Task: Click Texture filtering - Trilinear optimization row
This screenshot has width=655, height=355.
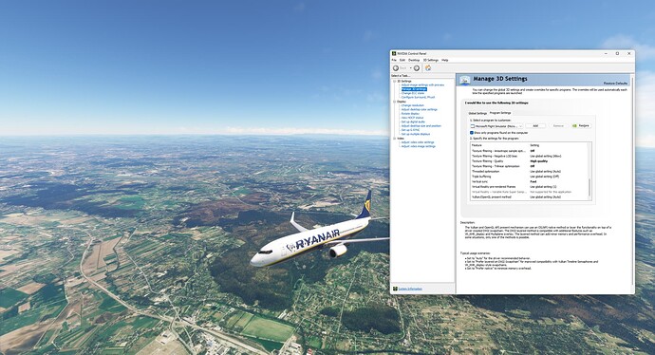Action: click(x=530, y=166)
